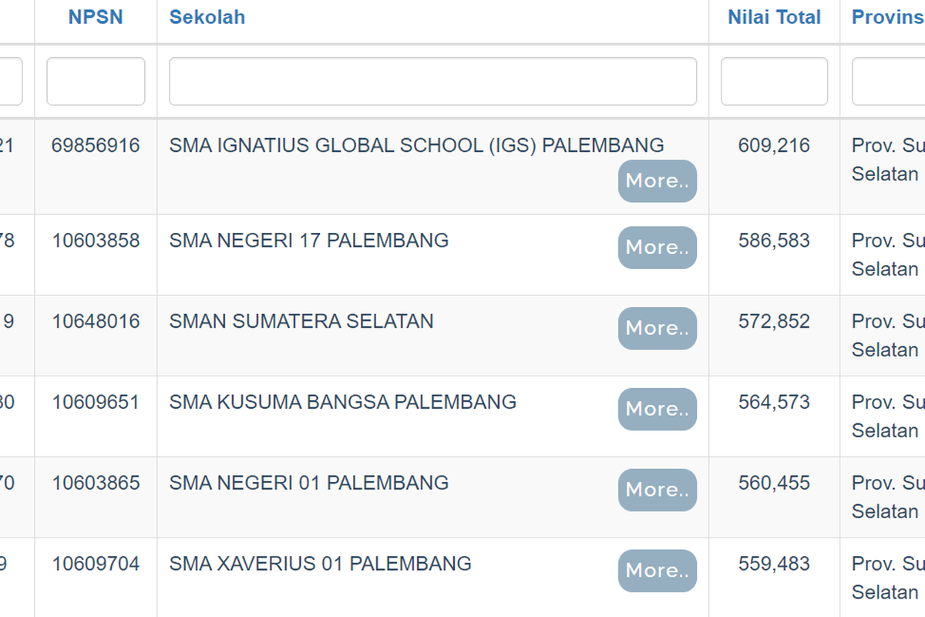This screenshot has width=925, height=617.
Task: Click school name SMA NEGERI 17 PALEMBANG
Action: 309,241
